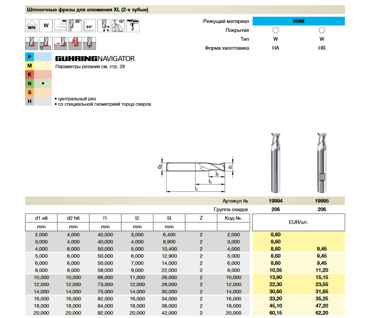Select the plunge milling icon with down arrow
Viewport: 367px width, 318px height.
click(89, 43)
